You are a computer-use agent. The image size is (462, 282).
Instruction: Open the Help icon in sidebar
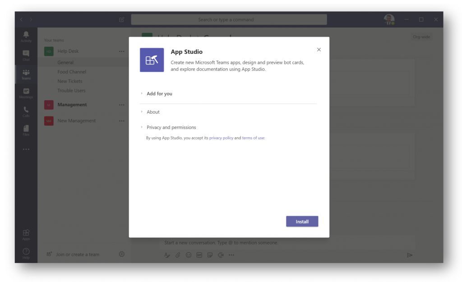coord(26,254)
